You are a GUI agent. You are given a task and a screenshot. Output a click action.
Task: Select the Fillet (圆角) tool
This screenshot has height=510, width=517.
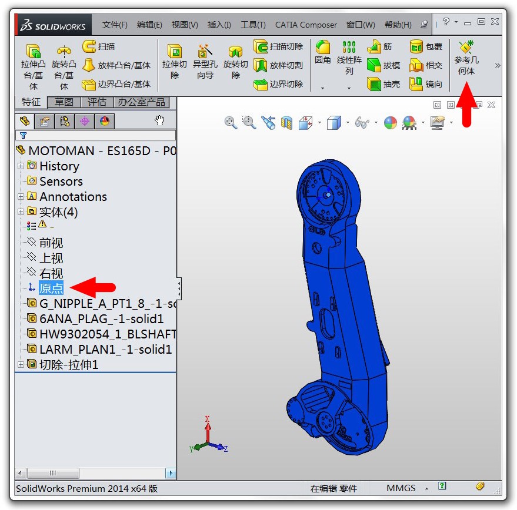point(322,52)
